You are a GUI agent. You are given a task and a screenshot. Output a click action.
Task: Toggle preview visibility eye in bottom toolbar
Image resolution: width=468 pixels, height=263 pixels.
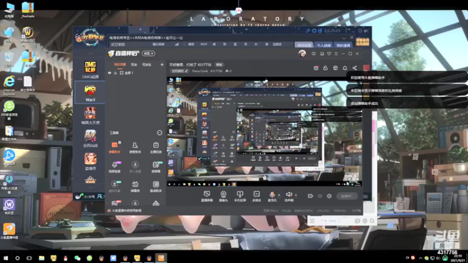(x=319, y=196)
